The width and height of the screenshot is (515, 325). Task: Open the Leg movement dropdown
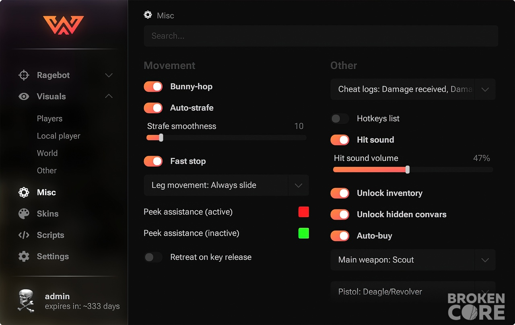226,185
